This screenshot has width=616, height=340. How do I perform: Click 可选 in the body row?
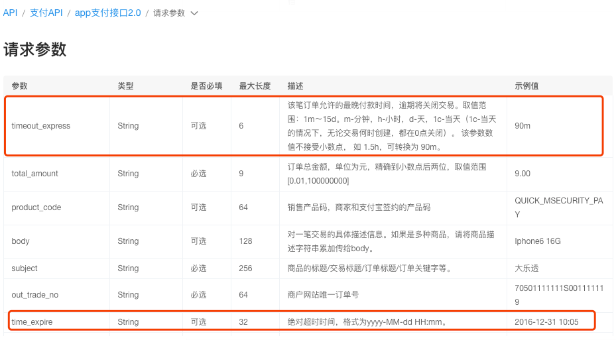(198, 241)
